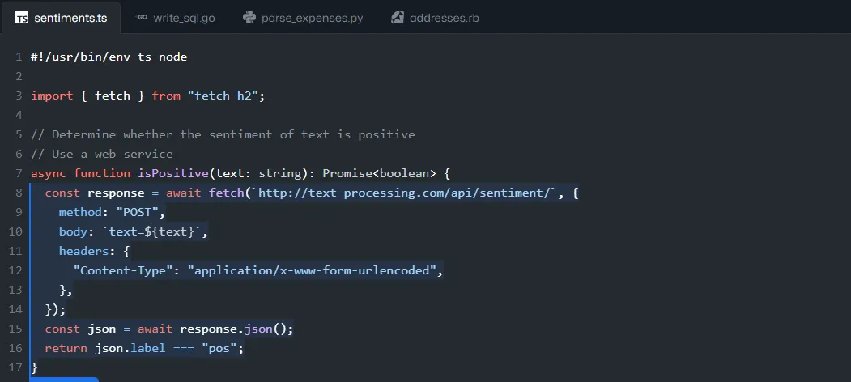Open the parse_expenses.py tab
Image resolution: width=851 pixels, height=382 pixels.
tap(304, 18)
